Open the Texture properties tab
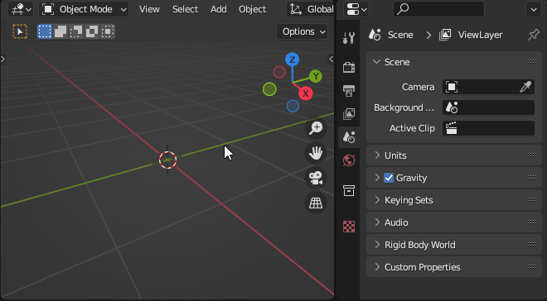Viewport: 547px width, 301px height. click(349, 227)
